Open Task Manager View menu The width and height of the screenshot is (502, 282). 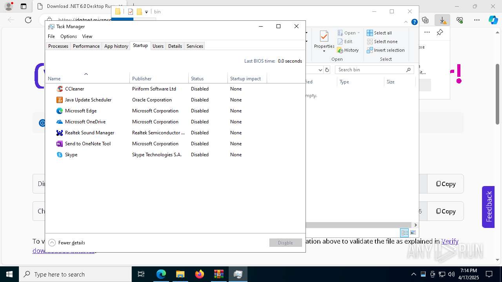87,36
